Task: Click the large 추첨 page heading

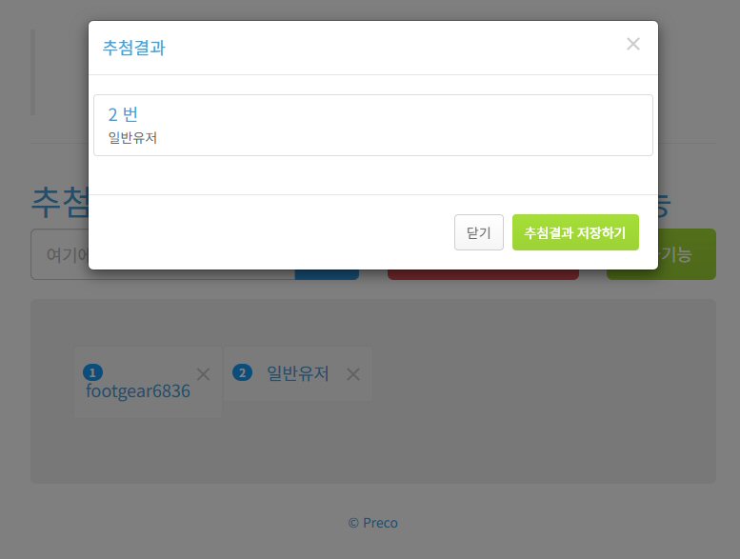Action: pyautogui.click(x=60, y=203)
